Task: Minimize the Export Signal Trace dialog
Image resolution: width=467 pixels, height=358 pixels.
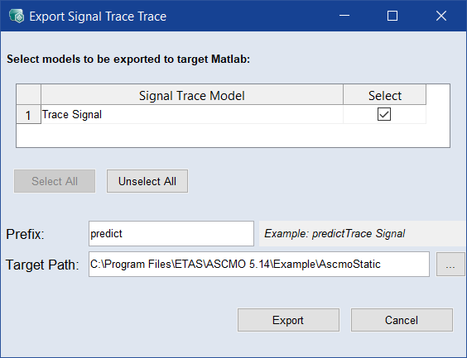Action: pyautogui.click(x=344, y=16)
